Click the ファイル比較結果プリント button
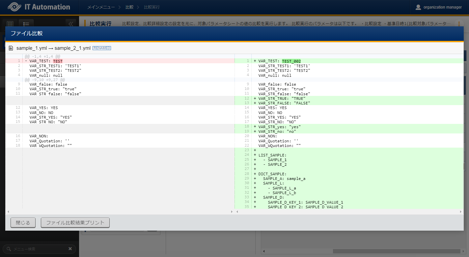The image size is (469, 257). tap(75, 223)
